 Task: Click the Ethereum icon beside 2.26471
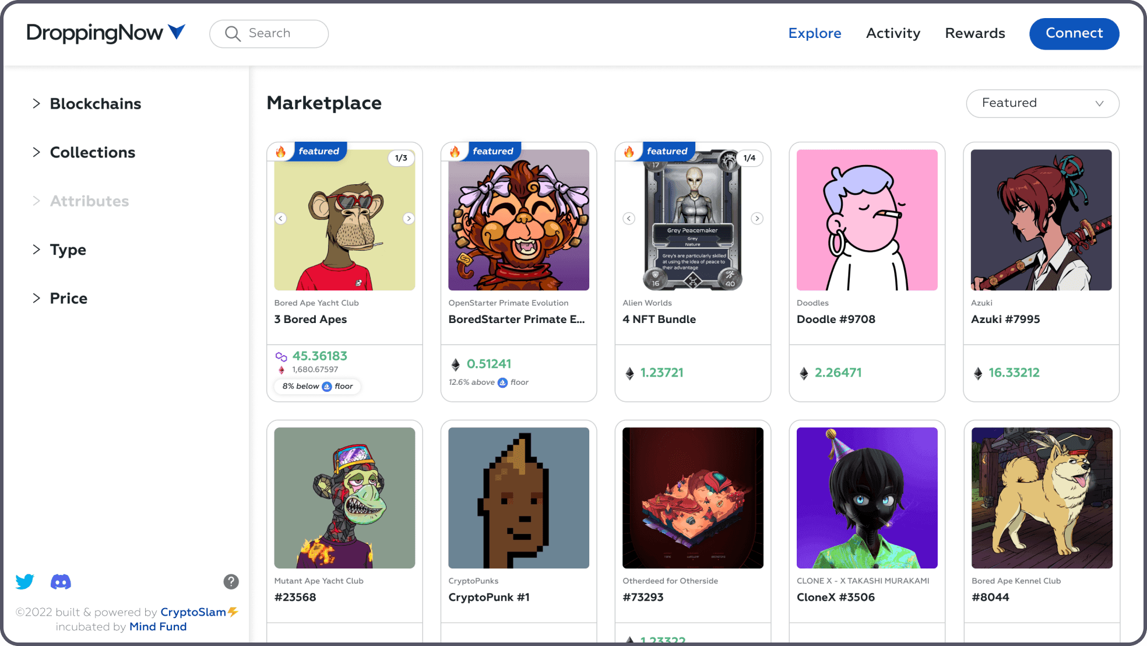[804, 373]
